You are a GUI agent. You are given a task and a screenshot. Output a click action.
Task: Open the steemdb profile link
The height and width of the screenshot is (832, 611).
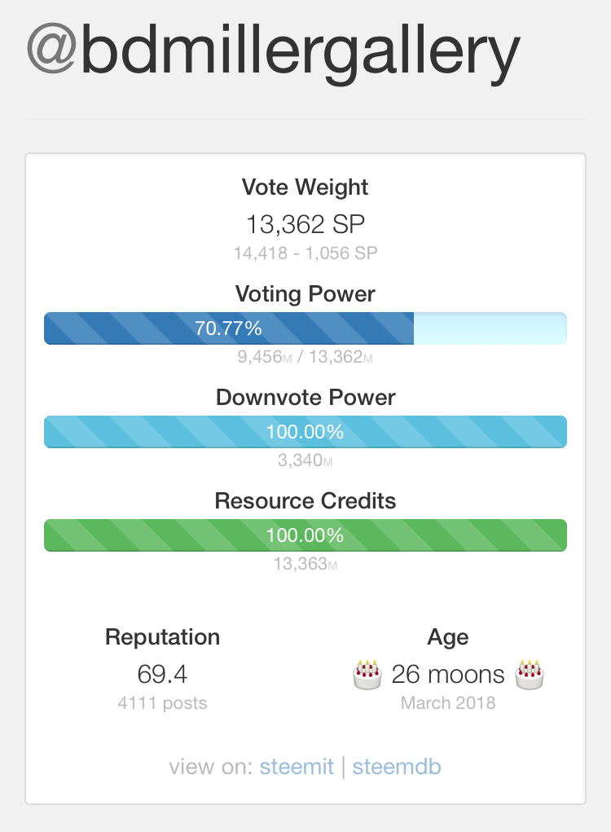point(397,767)
